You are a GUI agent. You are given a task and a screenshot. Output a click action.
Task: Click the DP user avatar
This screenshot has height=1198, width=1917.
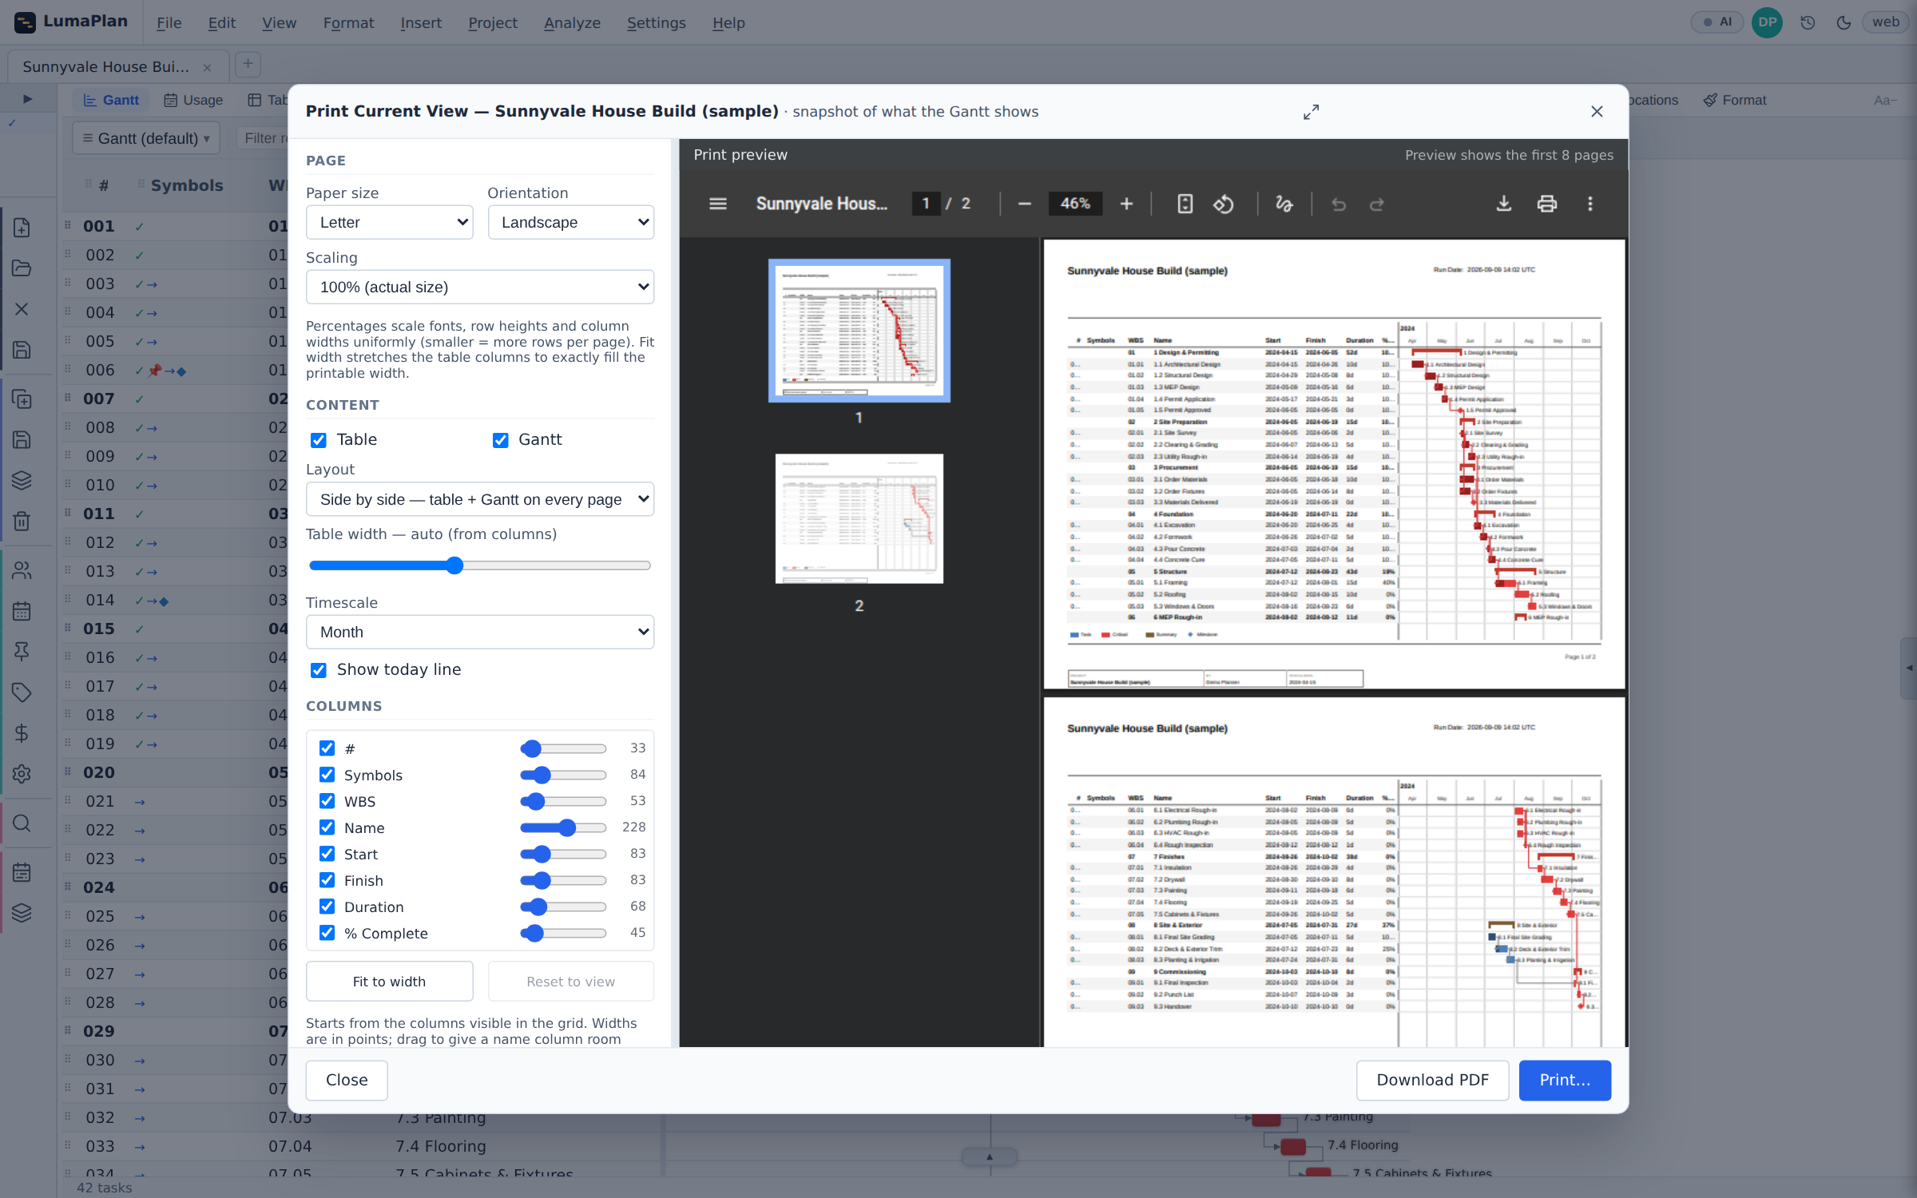[x=1767, y=22]
